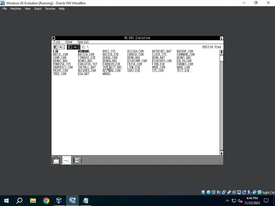Open the minimized Clipboard icon
Image resolution: width=275 pixels, height=206 pixels.
click(x=56, y=160)
